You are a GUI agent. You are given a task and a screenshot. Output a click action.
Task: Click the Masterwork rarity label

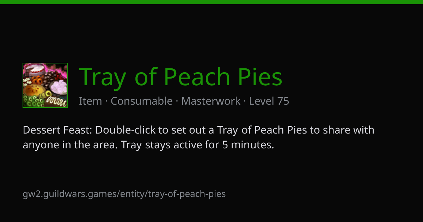tap(211, 101)
